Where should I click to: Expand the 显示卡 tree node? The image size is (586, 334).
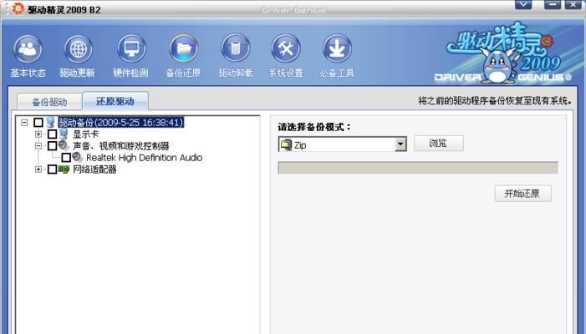tap(38, 134)
